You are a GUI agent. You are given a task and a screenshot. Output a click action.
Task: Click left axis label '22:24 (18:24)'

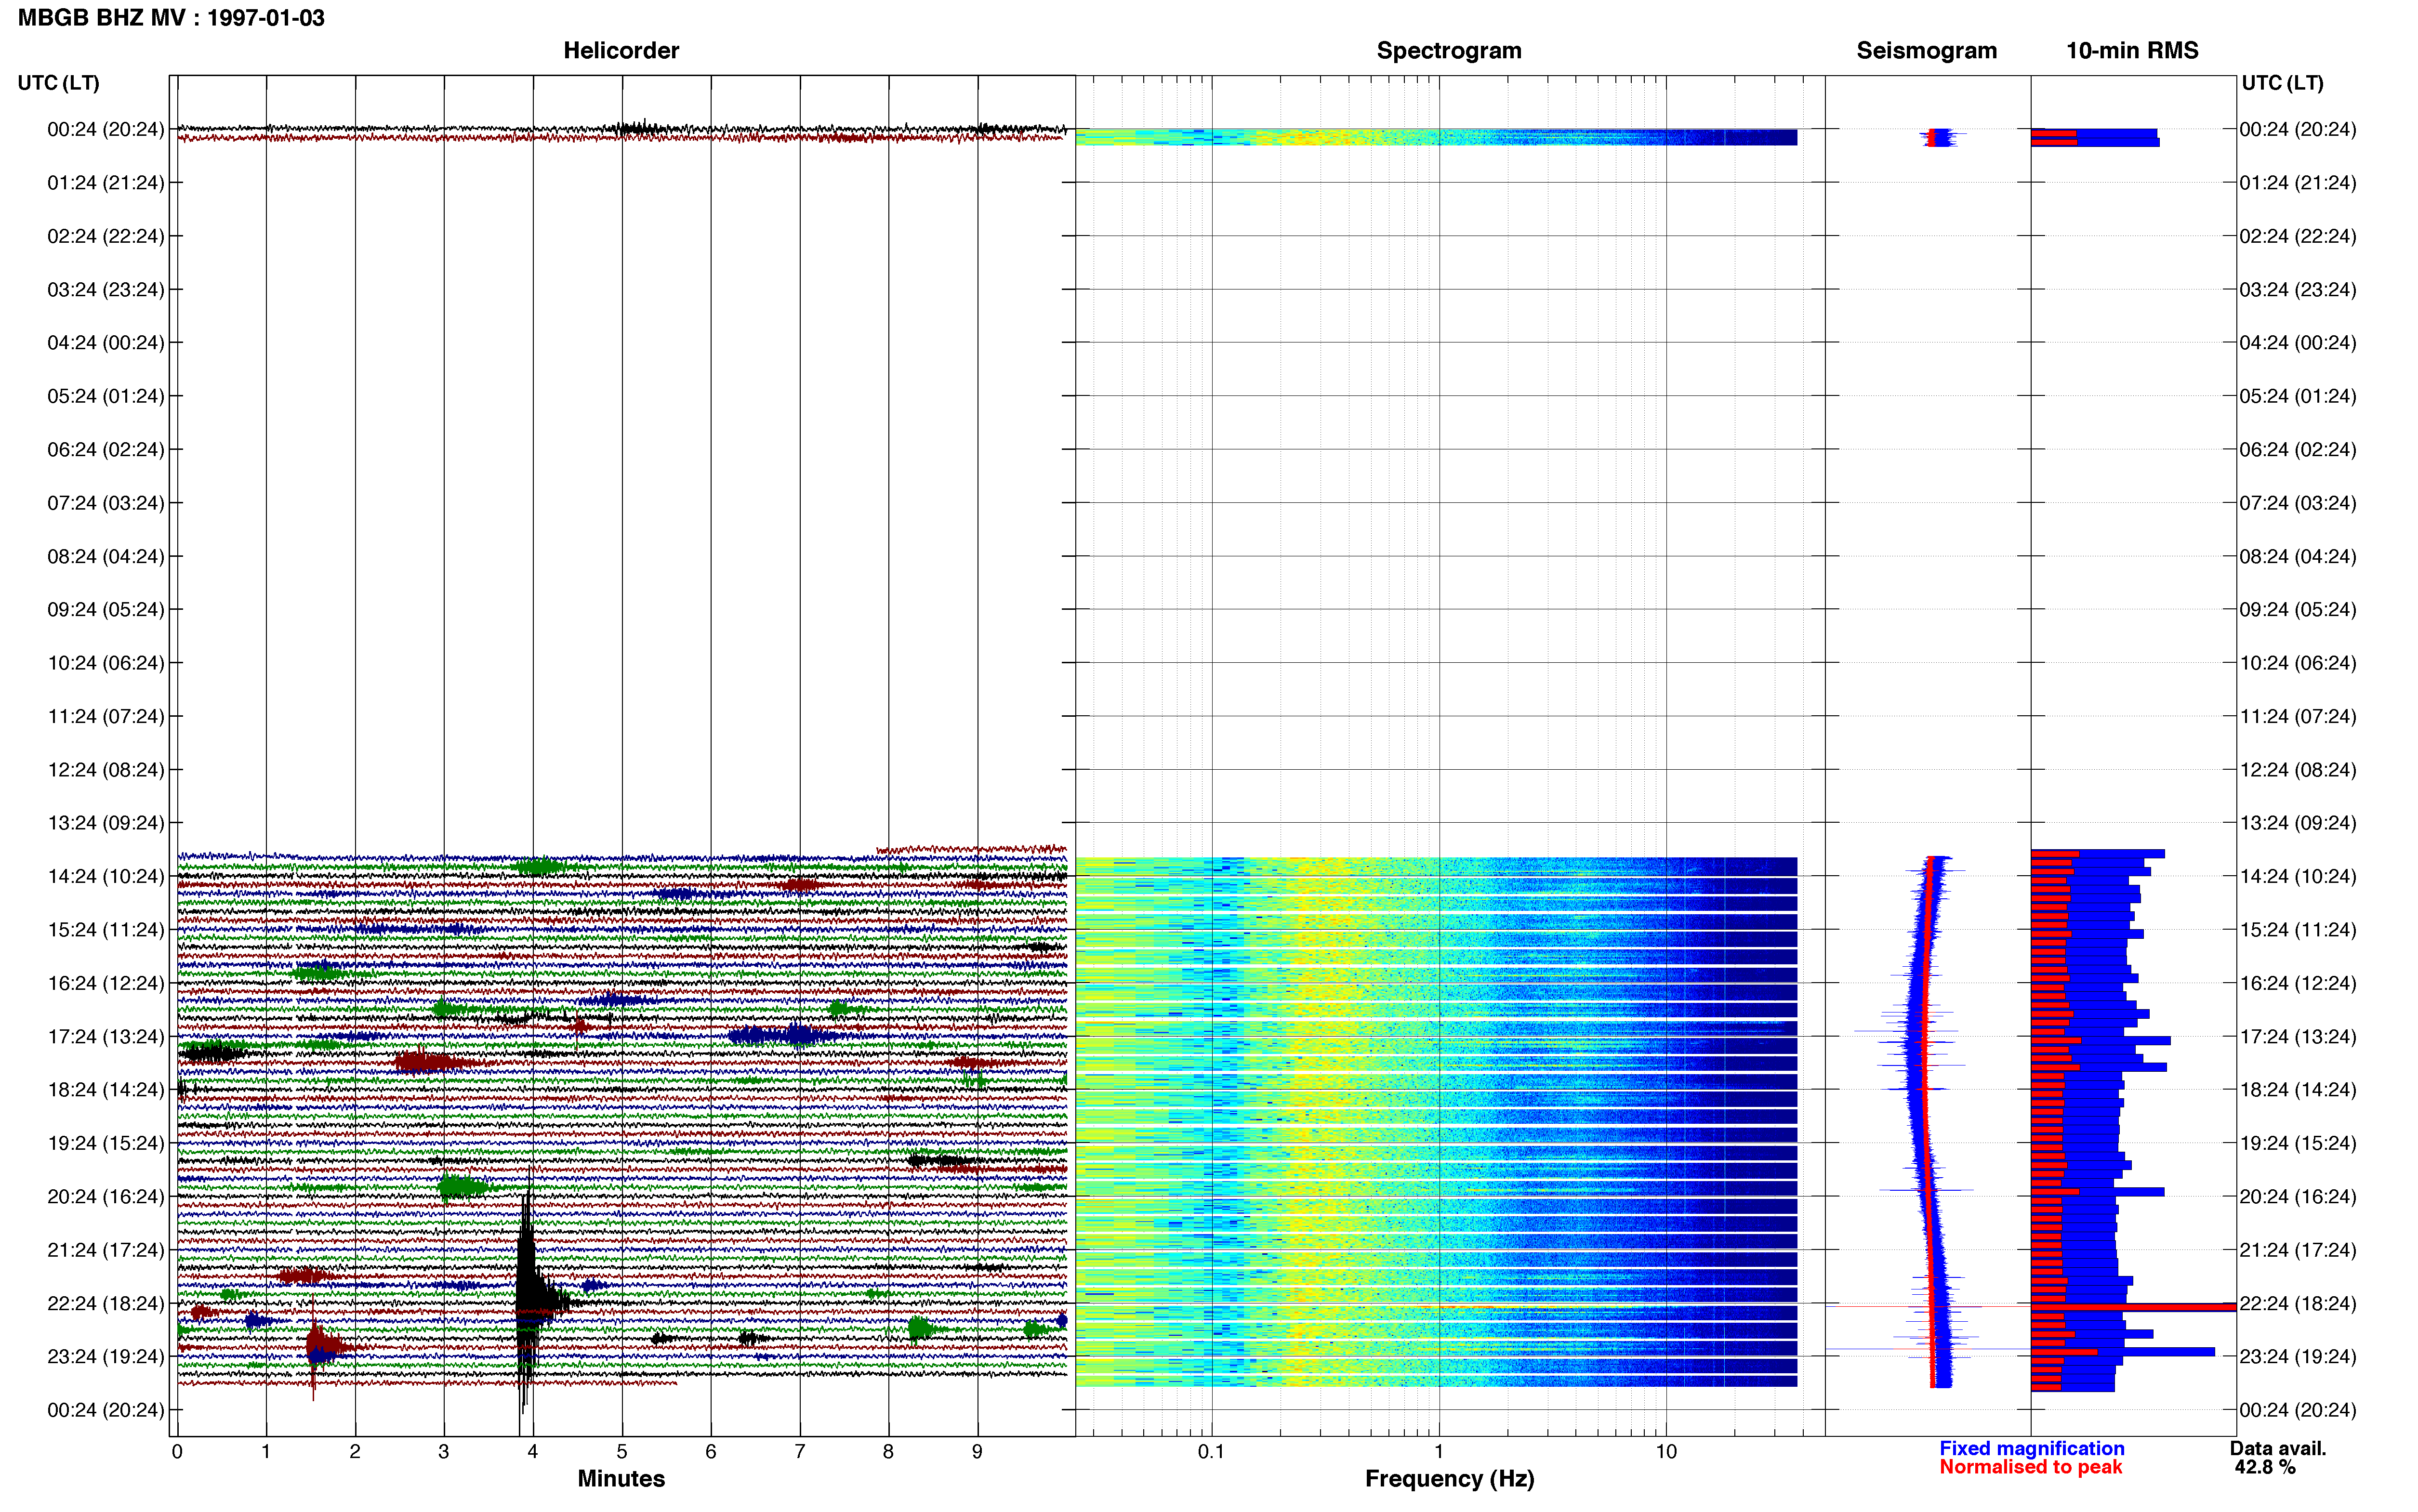click(x=106, y=1303)
